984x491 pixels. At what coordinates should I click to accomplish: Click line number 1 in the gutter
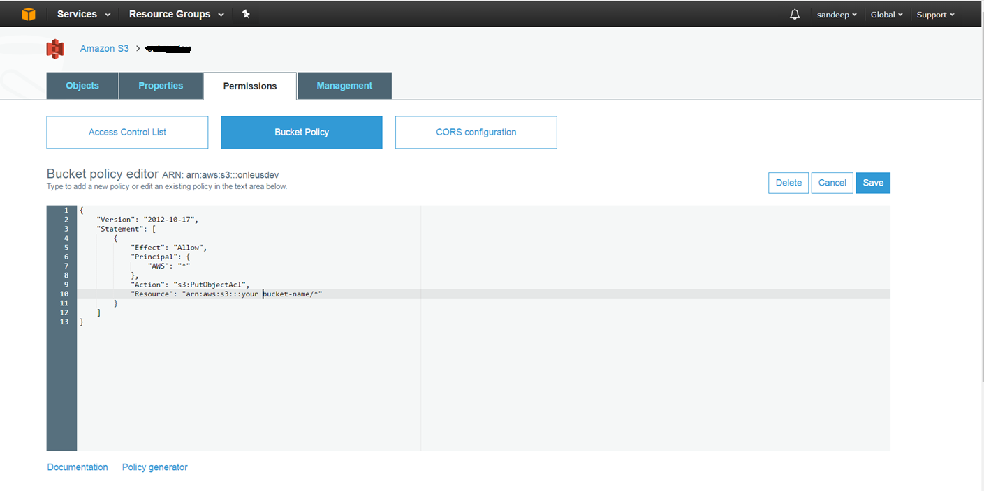click(x=66, y=211)
